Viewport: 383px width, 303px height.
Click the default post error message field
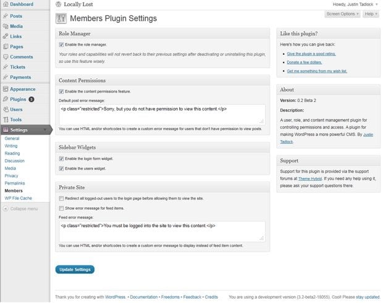(x=161, y=112)
